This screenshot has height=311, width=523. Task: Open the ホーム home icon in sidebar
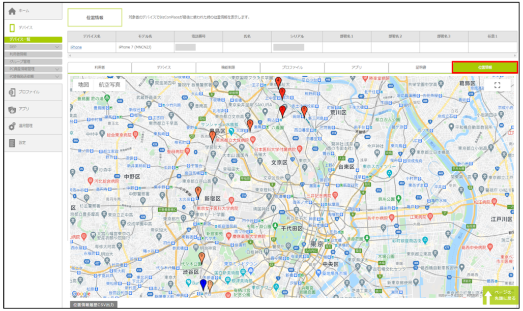12,11
